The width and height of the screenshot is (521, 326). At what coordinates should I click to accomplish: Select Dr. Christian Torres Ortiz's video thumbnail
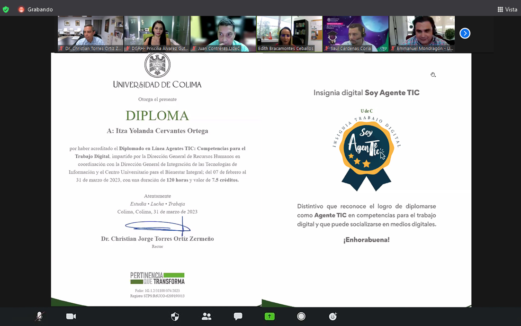click(90, 34)
